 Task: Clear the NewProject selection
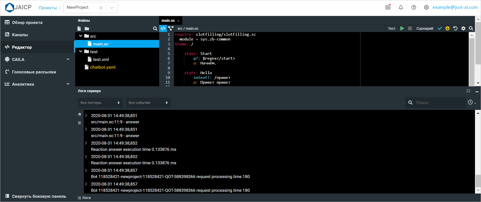click(x=101, y=8)
